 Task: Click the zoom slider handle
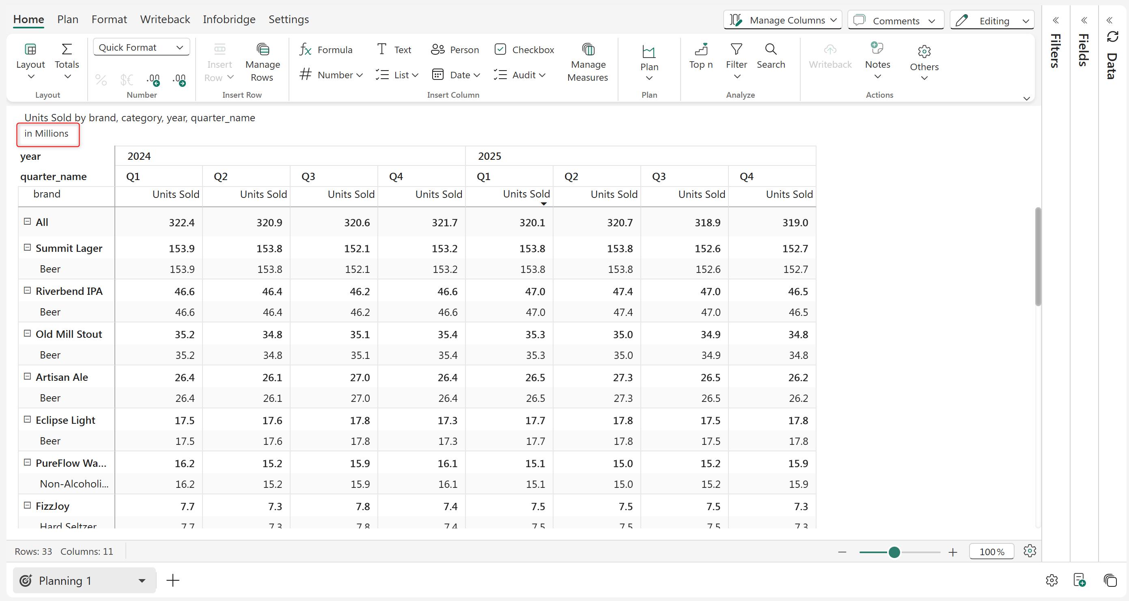click(x=894, y=552)
